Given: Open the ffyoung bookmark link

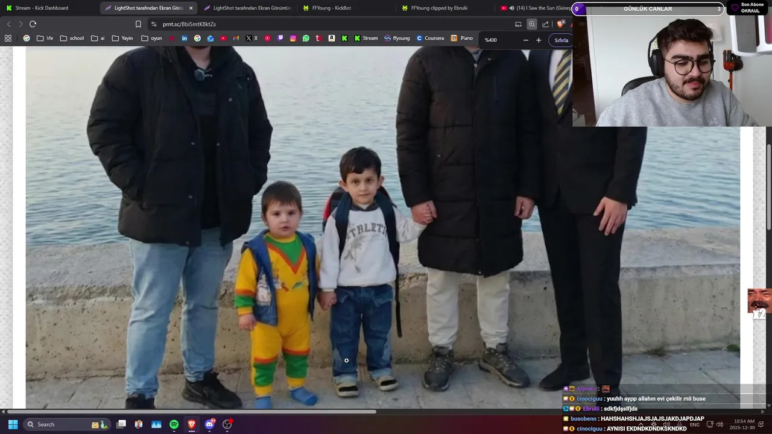Looking at the screenshot, I should tap(397, 38).
